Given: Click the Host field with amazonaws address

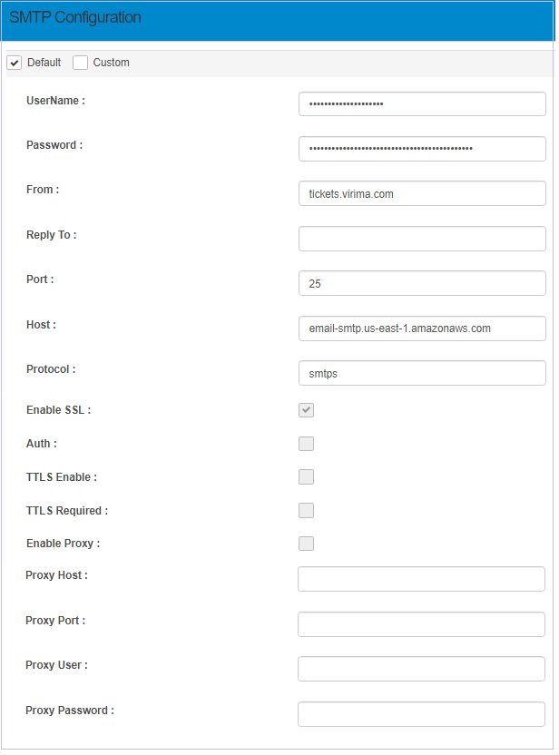Looking at the screenshot, I should tap(422, 328).
